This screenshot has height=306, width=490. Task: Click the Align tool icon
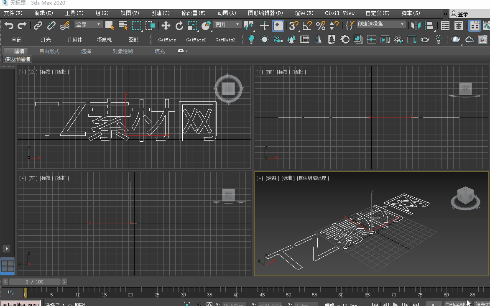[x=429, y=25]
